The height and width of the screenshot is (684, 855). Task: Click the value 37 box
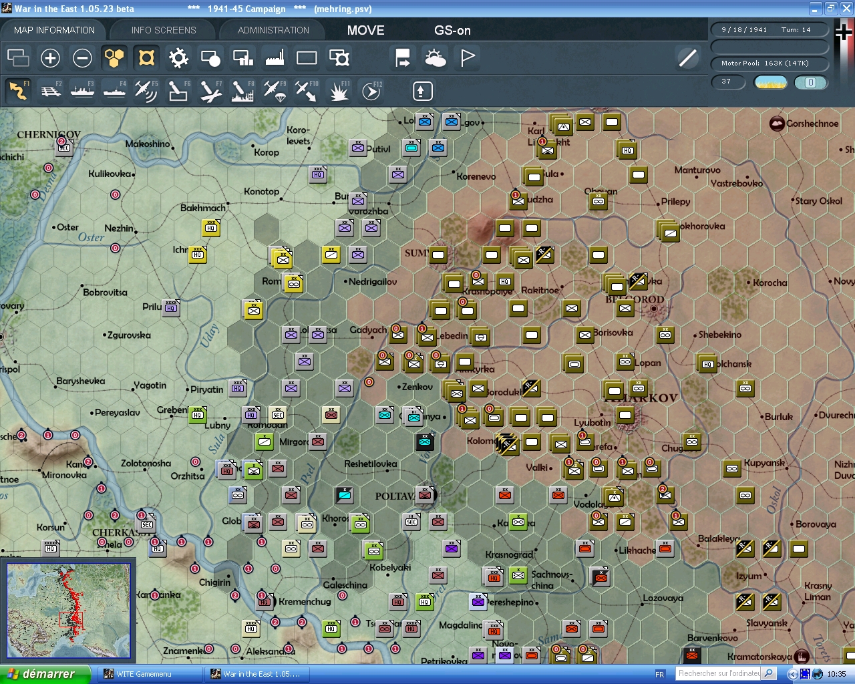click(727, 81)
